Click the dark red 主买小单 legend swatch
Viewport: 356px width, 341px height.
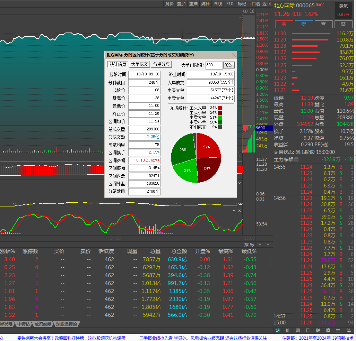220,113
